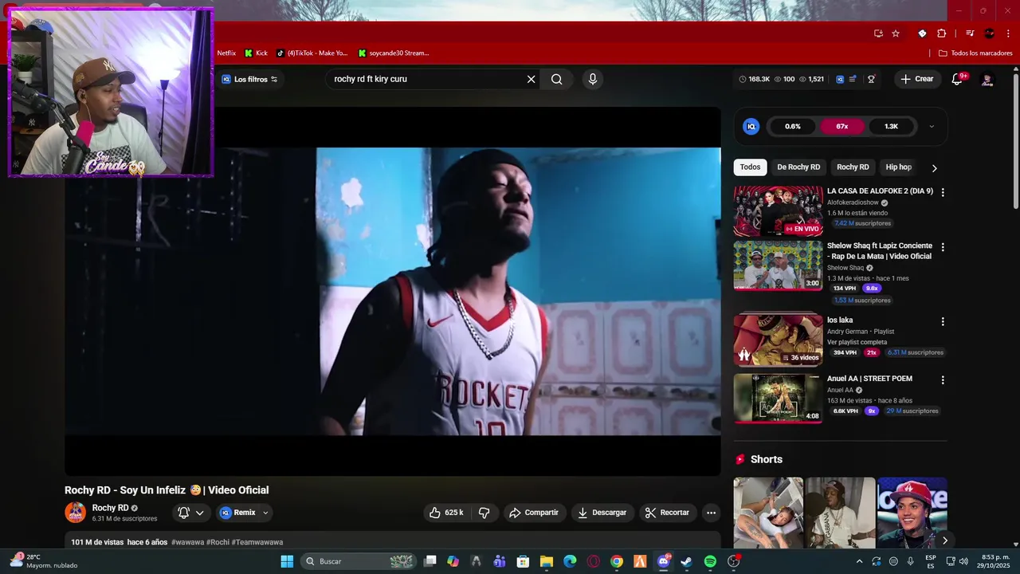Show more Shorts with the right arrow
Screen dimensions: 1020x574
pyautogui.click(x=945, y=541)
